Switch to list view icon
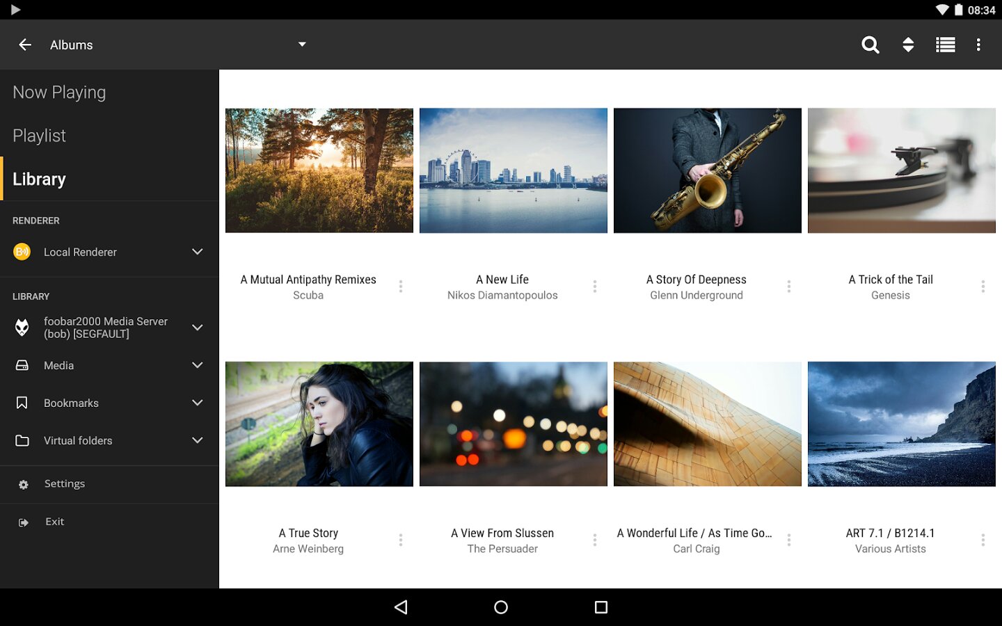1002x626 pixels. (945, 45)
